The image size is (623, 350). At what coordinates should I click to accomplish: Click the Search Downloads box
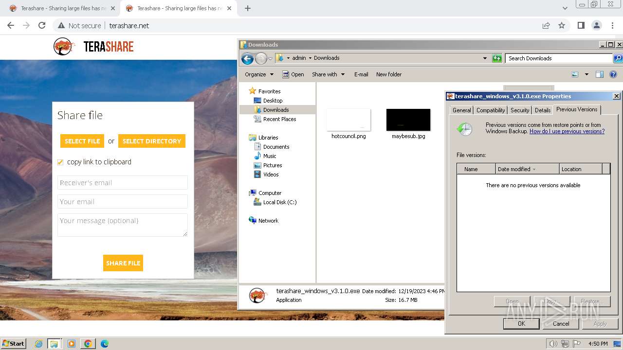click(559, 58)
